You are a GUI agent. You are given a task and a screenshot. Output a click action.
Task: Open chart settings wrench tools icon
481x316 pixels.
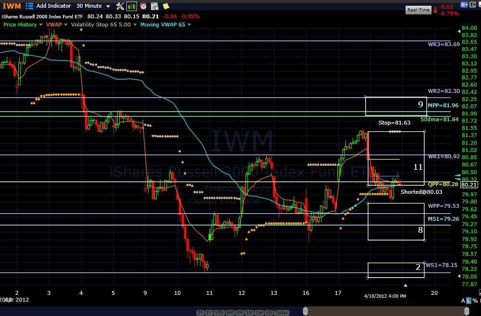(120, 6)
